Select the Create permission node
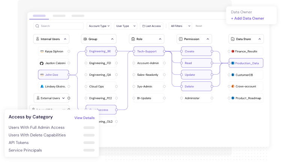 (196, 51)
